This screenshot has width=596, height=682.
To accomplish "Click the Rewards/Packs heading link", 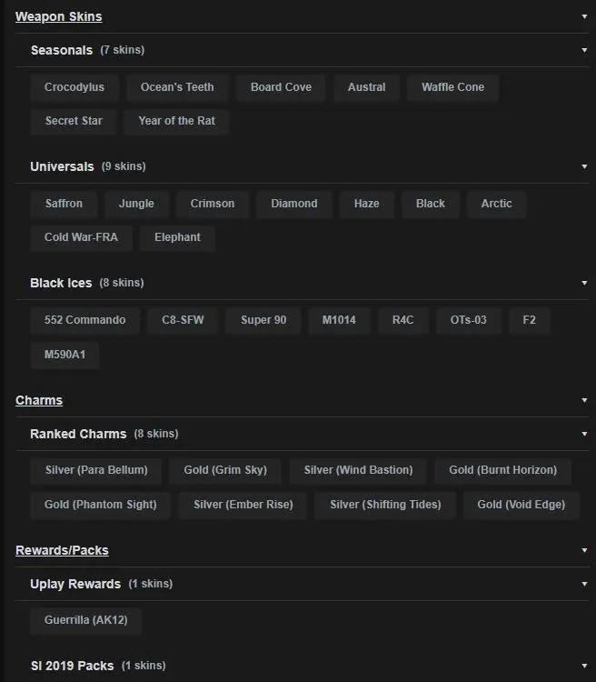I will click(62, 550).
